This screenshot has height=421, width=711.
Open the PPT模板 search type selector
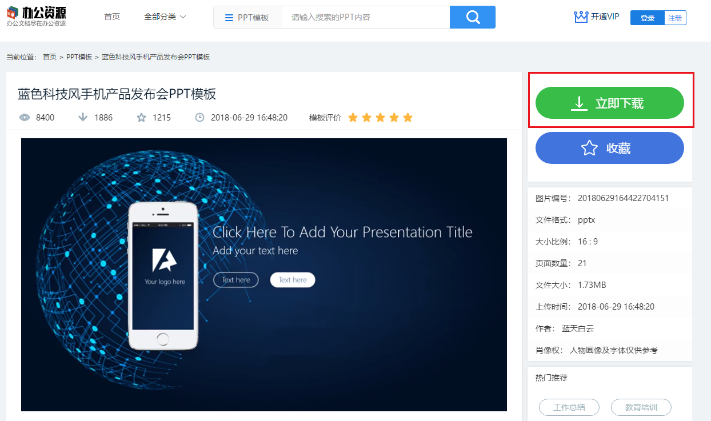[247, 17]
